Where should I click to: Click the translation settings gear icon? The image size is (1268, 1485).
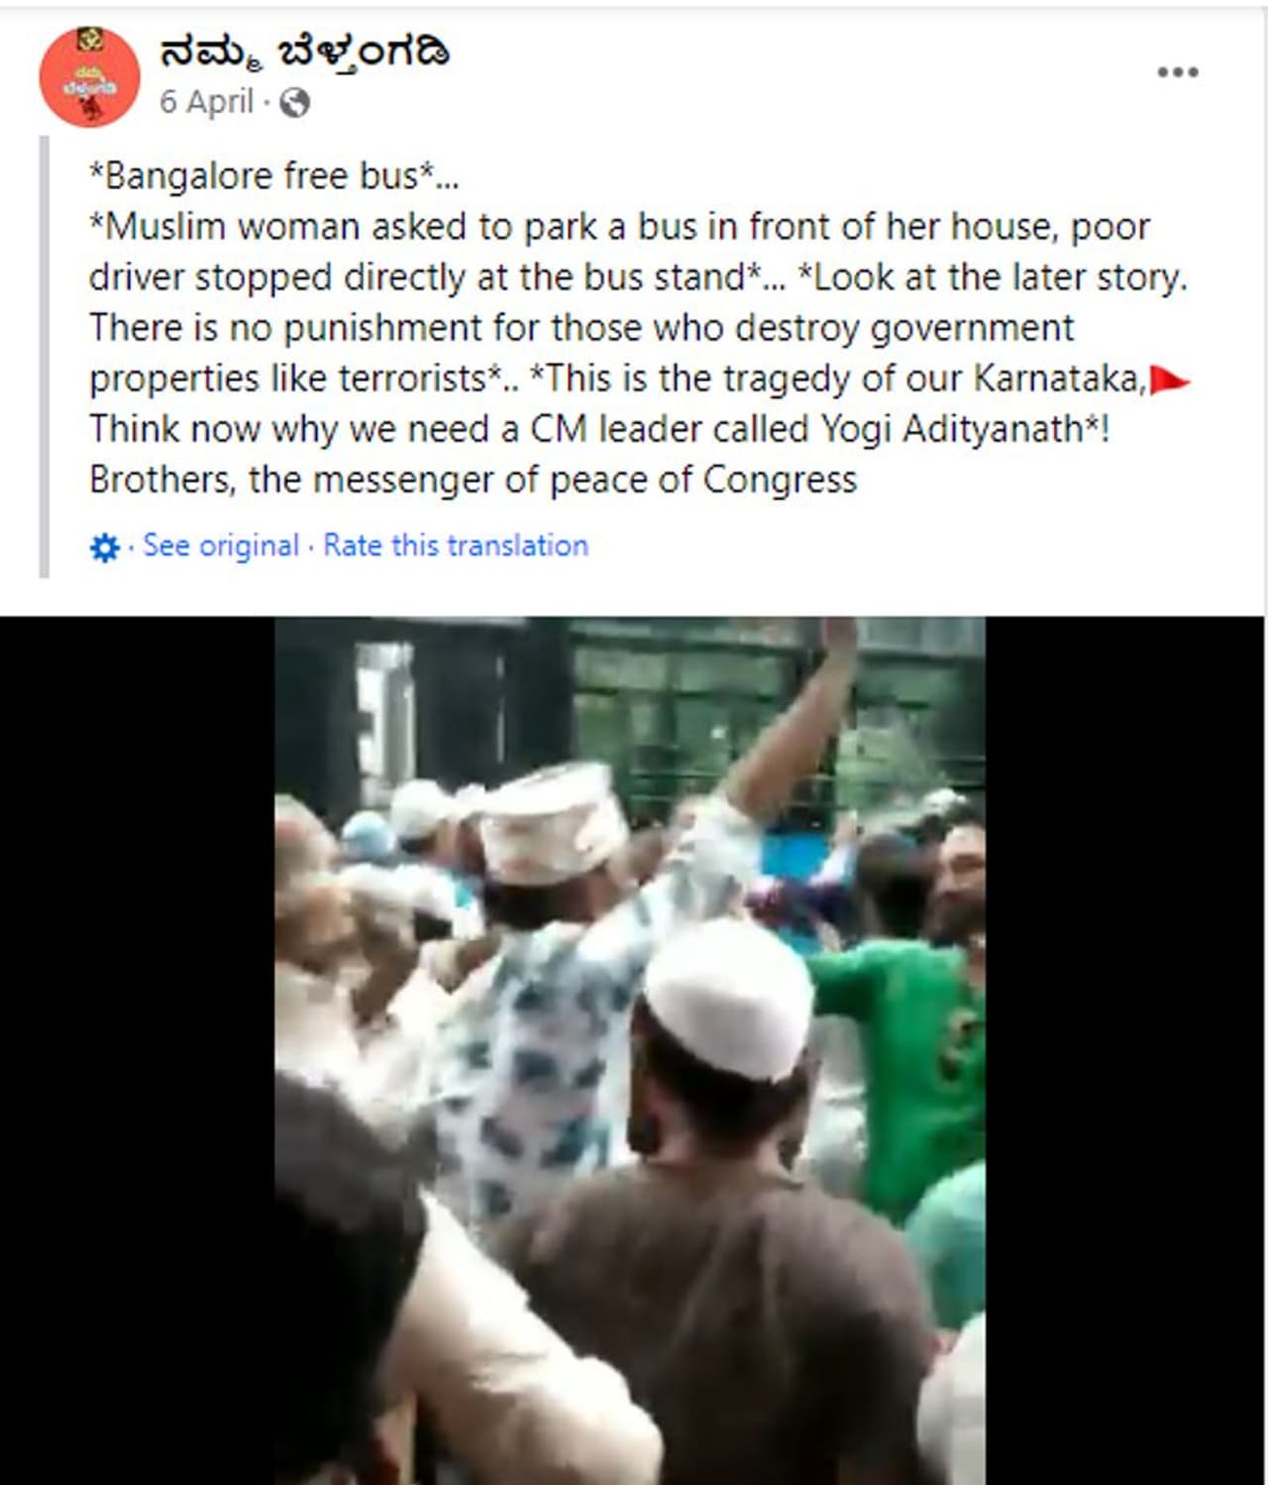(104, 547)
